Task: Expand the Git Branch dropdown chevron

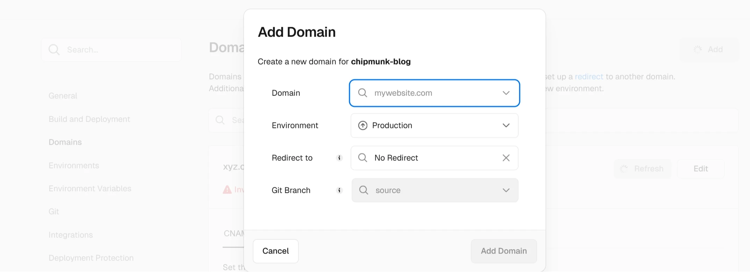Action: (506, 190)
